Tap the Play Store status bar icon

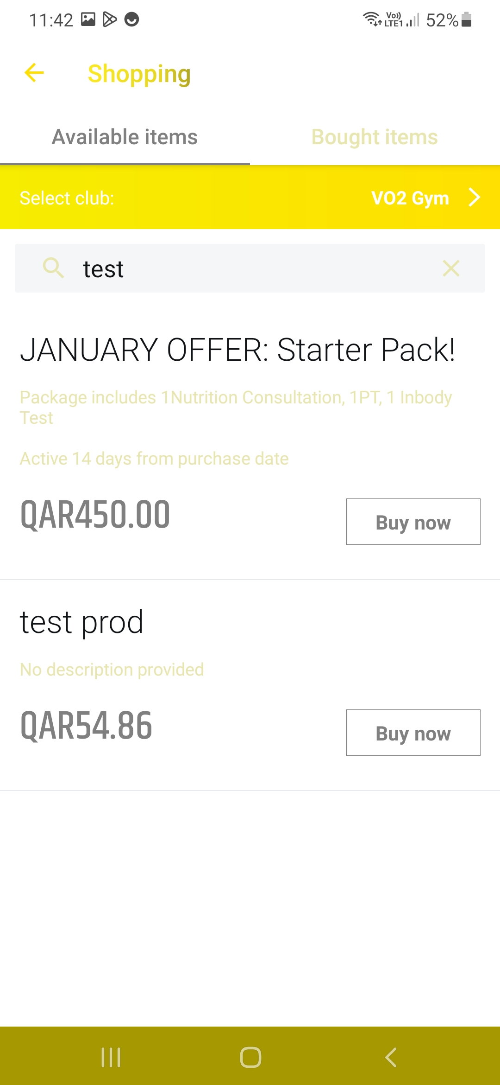coord(110,19)
